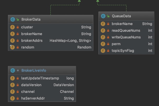Screen dimensions: 159x106
Task: Click the private lock icon of brokerAddrs
Action: tap(18, 40)
